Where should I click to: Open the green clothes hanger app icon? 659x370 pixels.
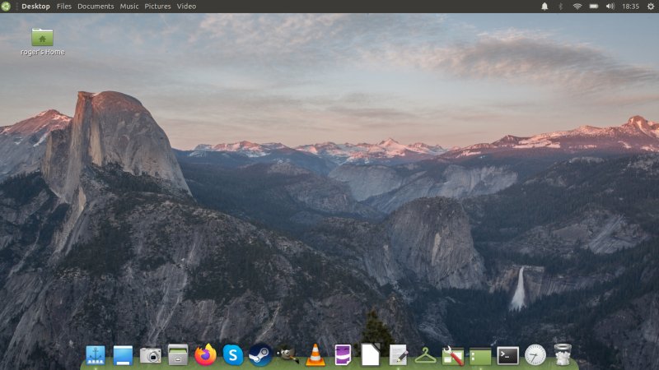point(425,356)
